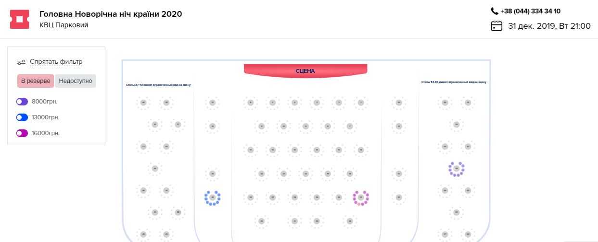Click table number 6 near the stage

250,103
